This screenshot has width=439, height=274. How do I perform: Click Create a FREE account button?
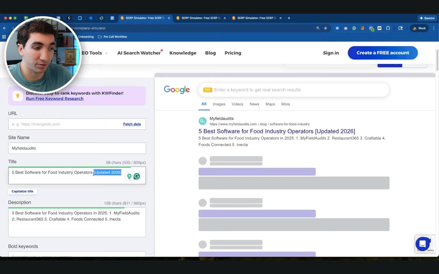pos(383,53)
